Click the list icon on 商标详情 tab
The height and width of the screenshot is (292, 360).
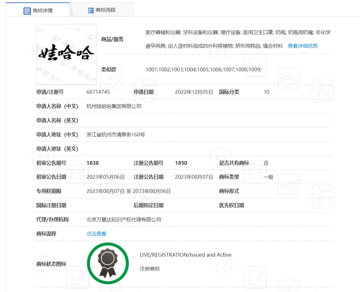pyautogui.click(x=27, y=11)
